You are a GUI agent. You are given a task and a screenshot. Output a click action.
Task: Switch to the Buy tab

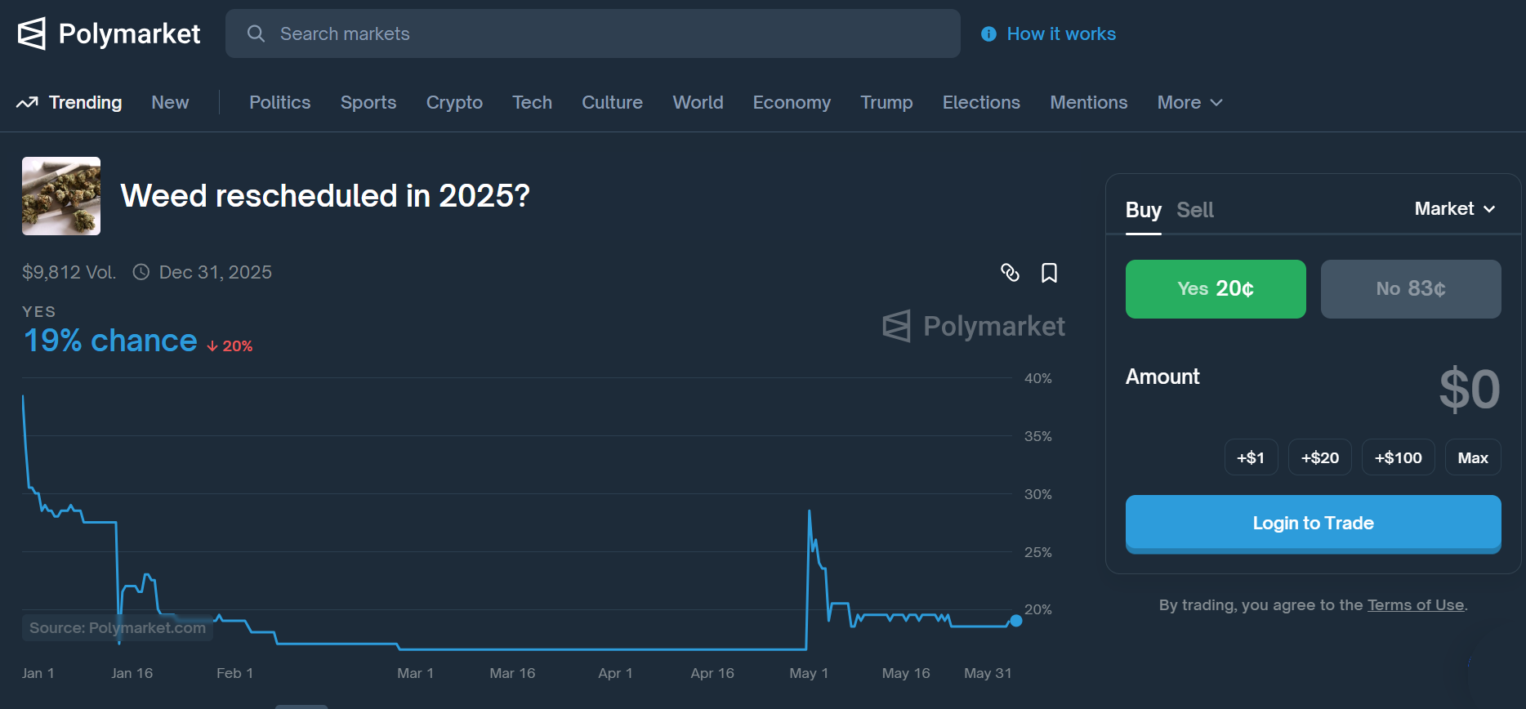click(x=1144, y=210)
